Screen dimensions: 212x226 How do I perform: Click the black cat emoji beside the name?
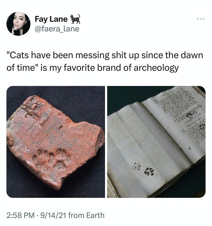(75, 19)
